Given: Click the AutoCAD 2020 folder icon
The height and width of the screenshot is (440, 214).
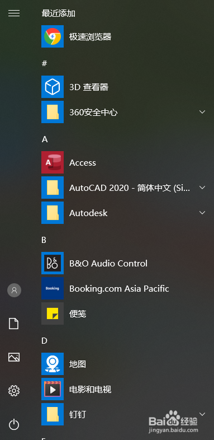Looking at the screenshot, I should click(53, 188).
